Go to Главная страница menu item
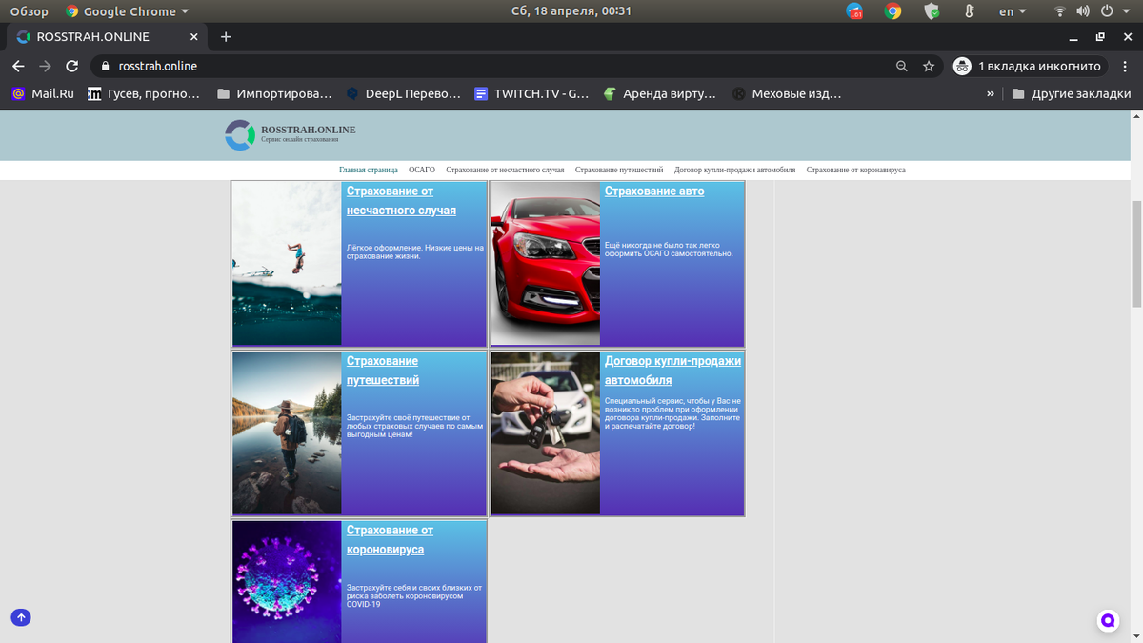This screenshot has height=643, width=1143. (369, 170)
